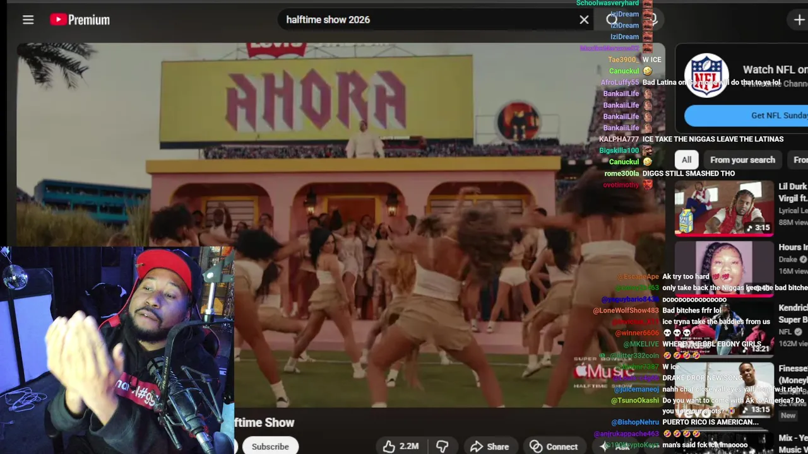Go to YouTube Premium home logo

coord(80,20)
